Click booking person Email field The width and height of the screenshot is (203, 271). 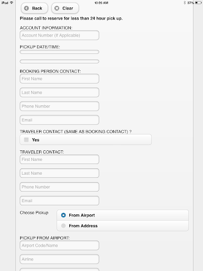(59, 120)
